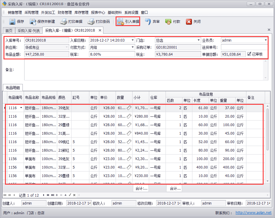The width and height of the screenshot is (275, 218).
Task: Expand the 业务员 dropdown
Action: (x=266, y=40)
